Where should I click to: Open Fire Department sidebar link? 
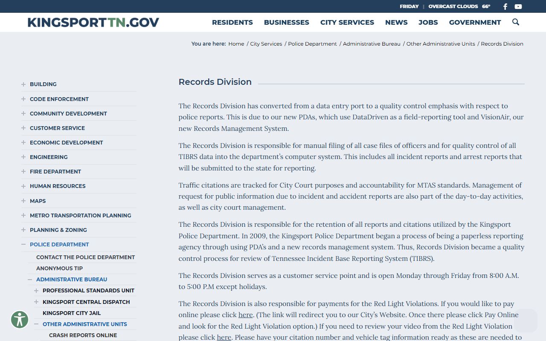click(x=55, y=171)
